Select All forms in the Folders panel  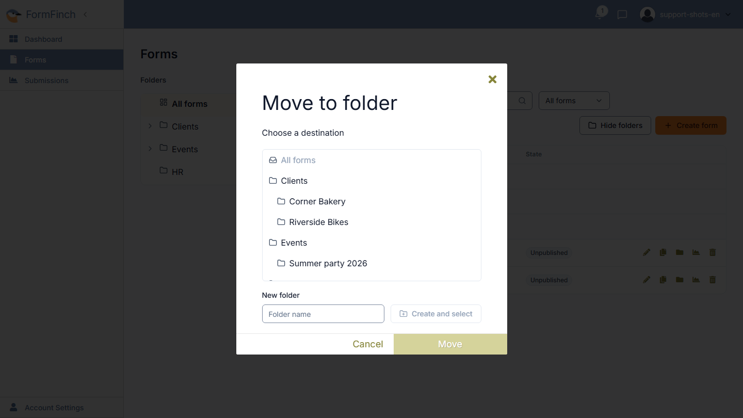[189, 104]
